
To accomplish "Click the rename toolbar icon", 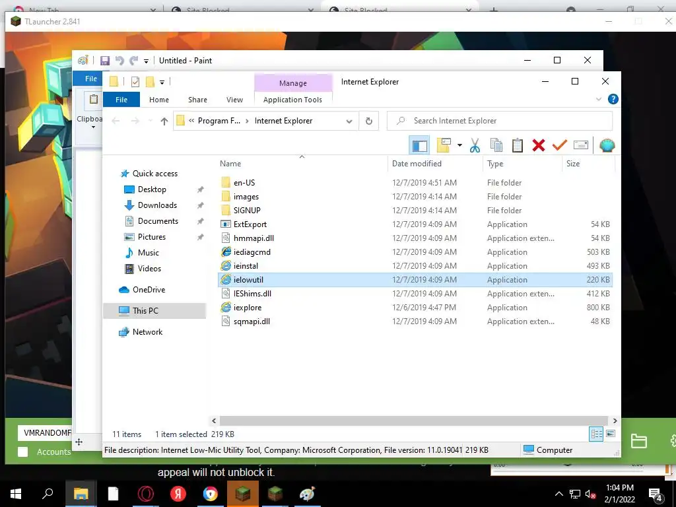I will [x=581, y=145].
